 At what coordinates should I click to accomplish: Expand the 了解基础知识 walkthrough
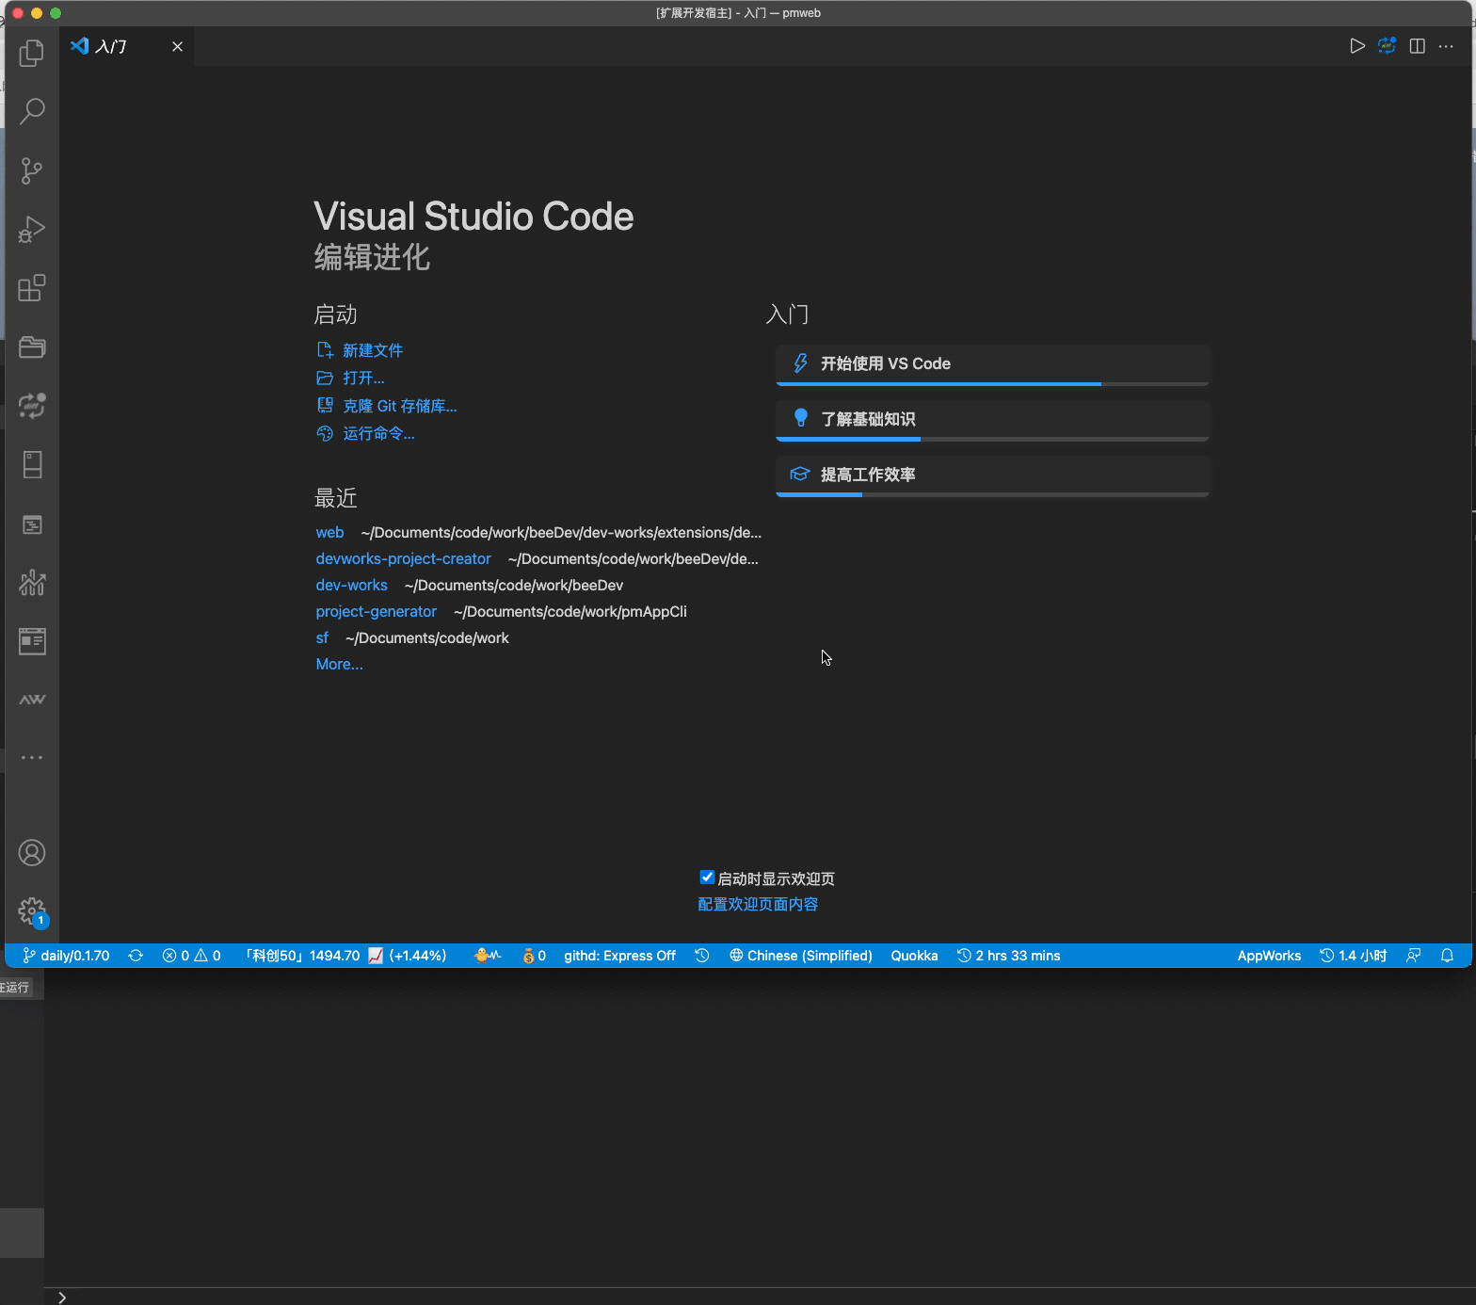(991, 419)
